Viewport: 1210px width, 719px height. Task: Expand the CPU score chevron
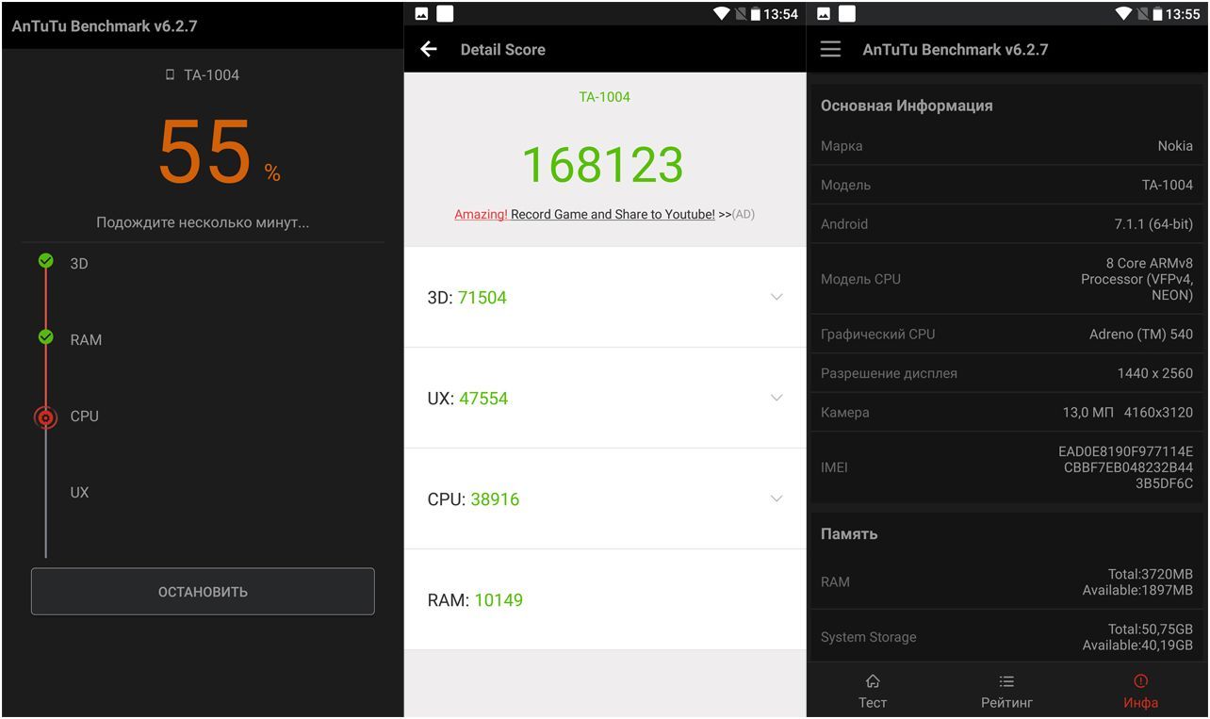(x=777, y=498)
